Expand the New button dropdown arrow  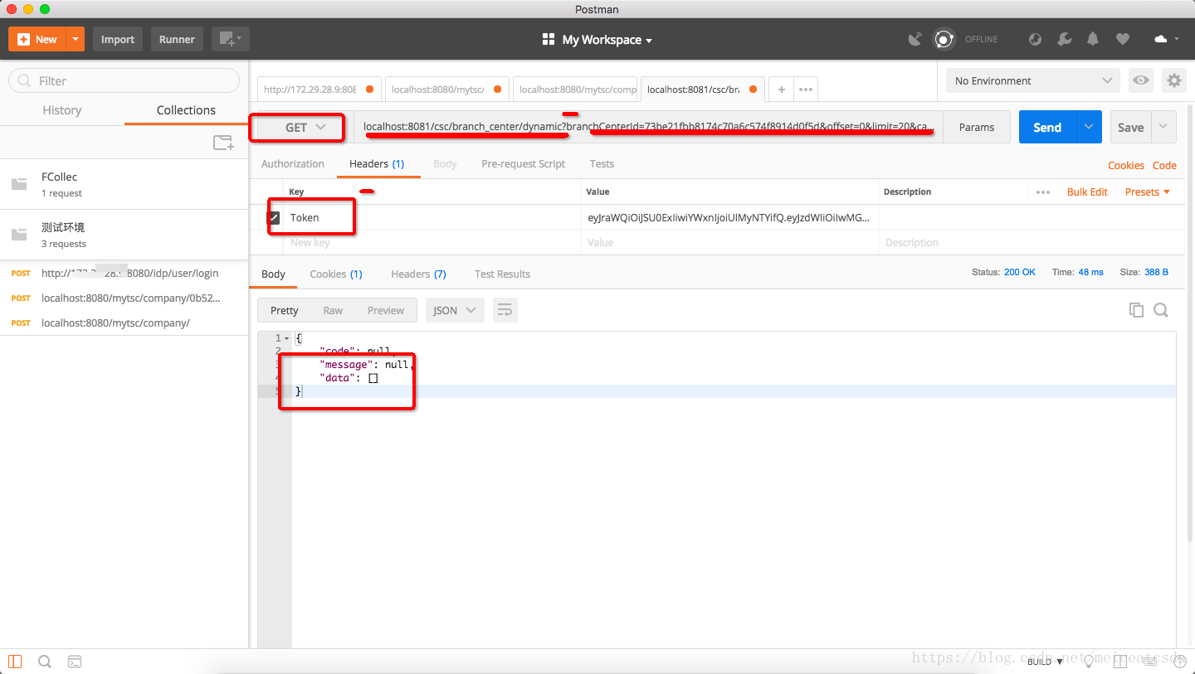(x=76, y=39)
